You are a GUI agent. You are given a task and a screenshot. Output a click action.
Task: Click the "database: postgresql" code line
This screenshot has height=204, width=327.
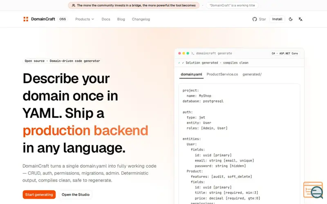click(x=203, y=101)
